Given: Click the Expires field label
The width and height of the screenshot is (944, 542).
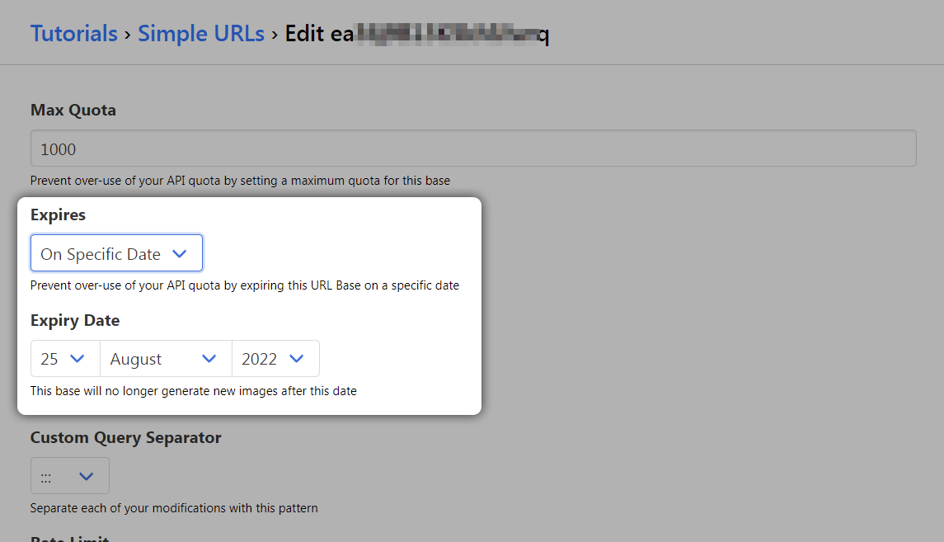Looking at the screenshot, I should (x=58, y=215).
